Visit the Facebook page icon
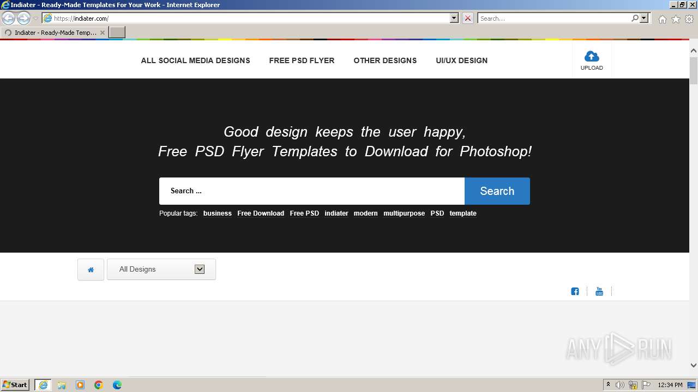This screenshot has height=392, width=698. (575, 291)
